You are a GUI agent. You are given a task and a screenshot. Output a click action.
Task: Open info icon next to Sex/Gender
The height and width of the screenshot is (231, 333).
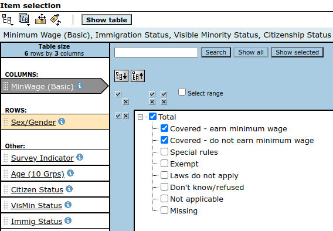pos(62,121)
